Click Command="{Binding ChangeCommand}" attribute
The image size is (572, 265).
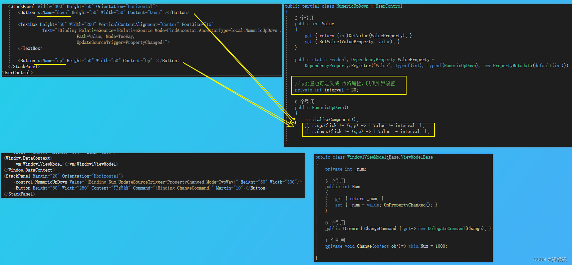173,188
